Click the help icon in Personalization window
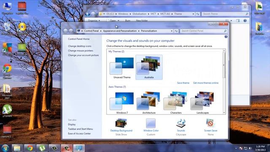 click(226, 37)
